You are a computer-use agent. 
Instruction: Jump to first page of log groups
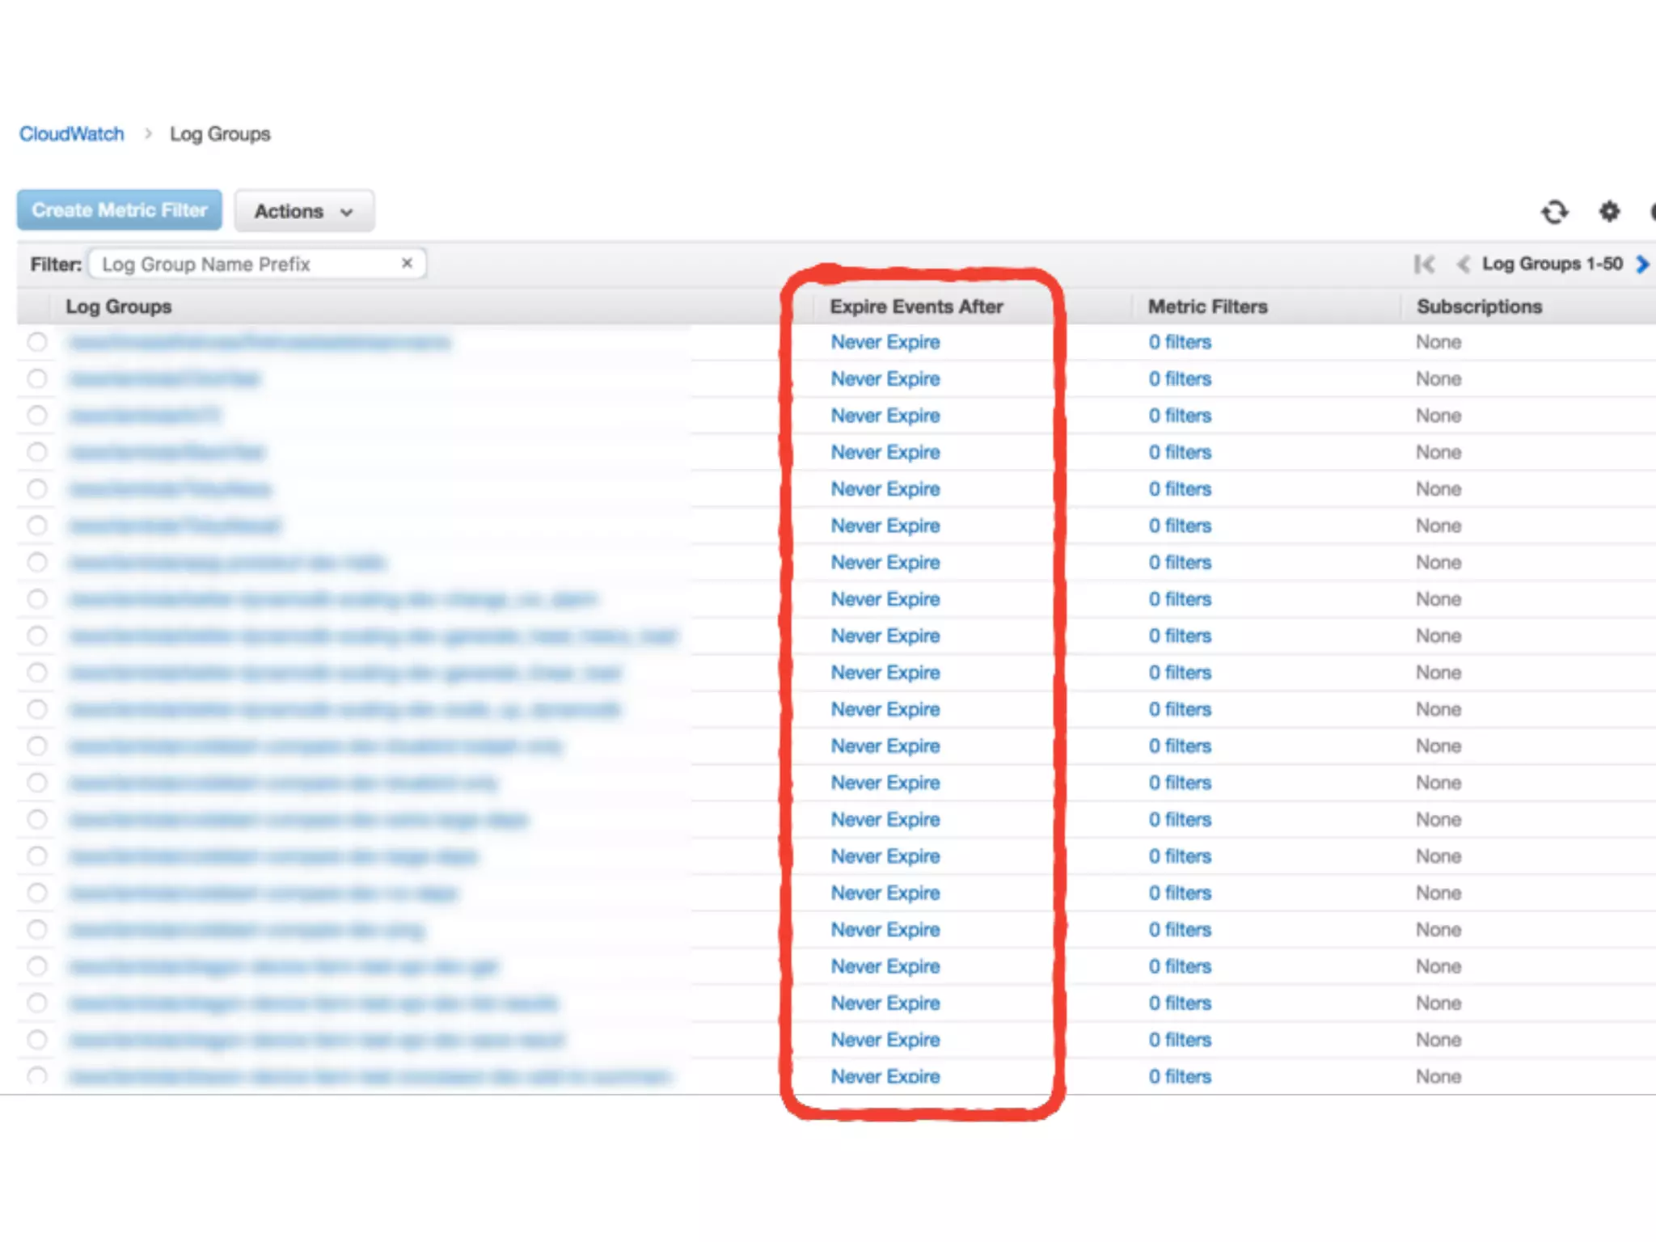pos(1424,264)
